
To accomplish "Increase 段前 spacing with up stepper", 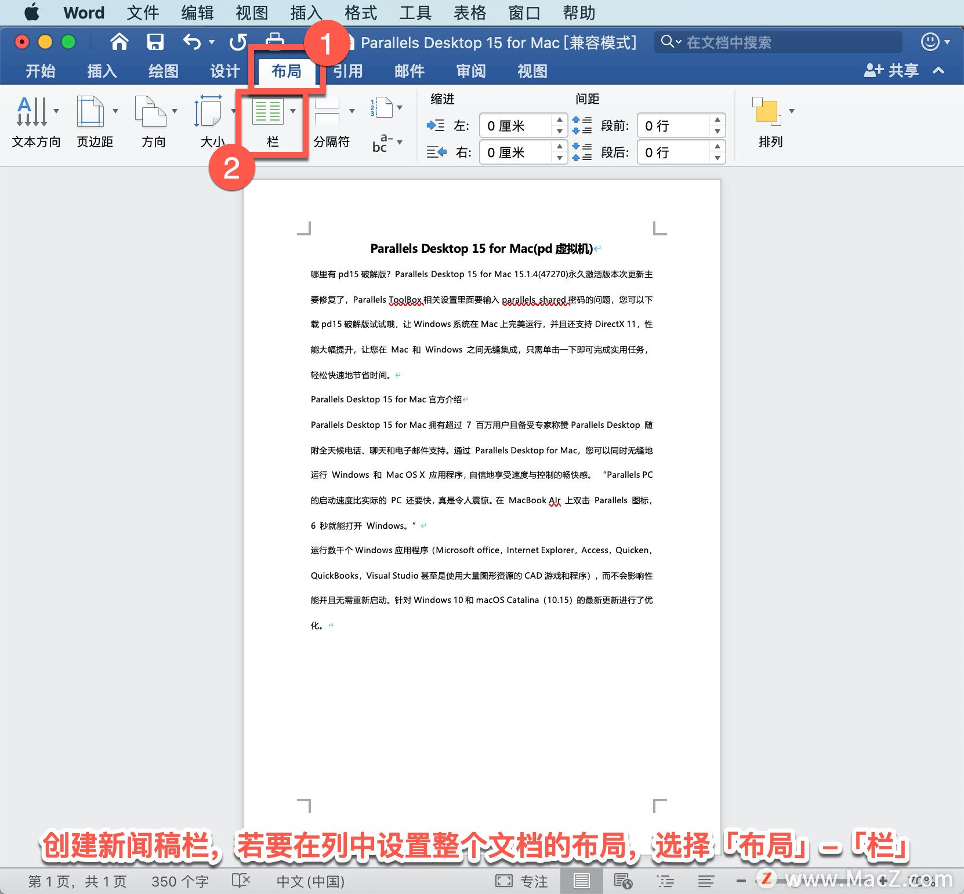I will (717, 119).
